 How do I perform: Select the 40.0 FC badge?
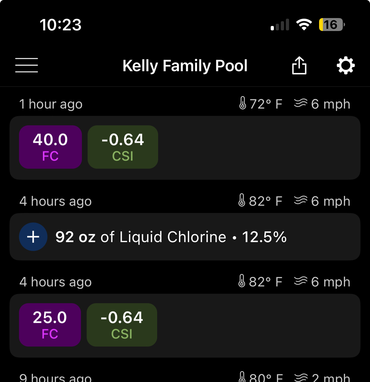coord(51,147)
